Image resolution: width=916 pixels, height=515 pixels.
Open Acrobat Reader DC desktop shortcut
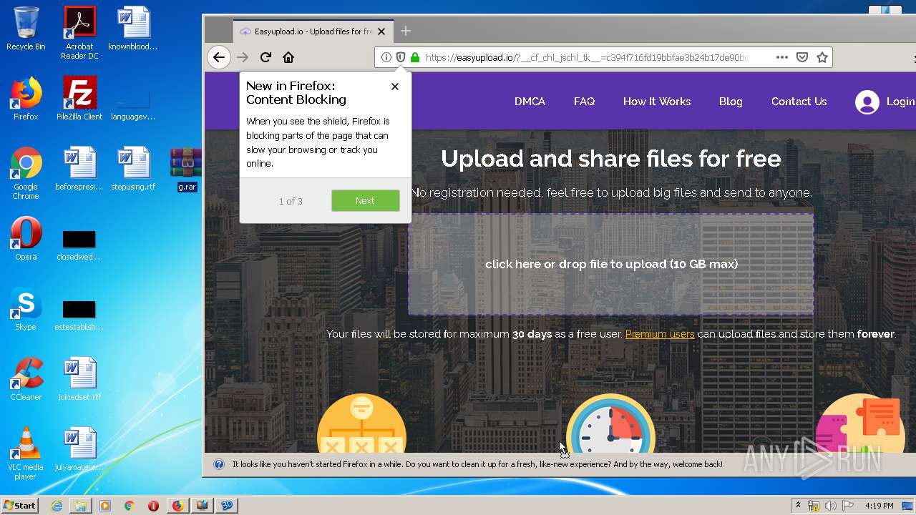79,33
